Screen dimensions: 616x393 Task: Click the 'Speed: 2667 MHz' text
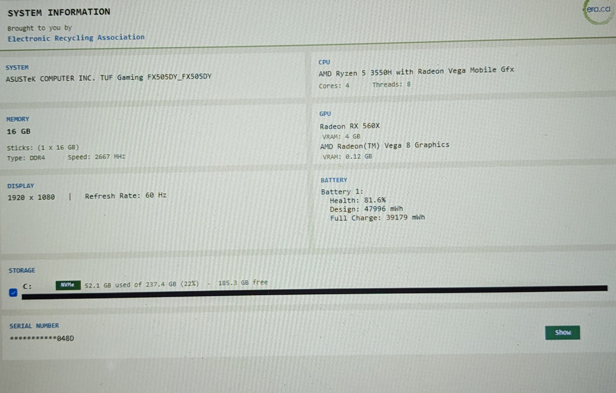click(96, 157)
